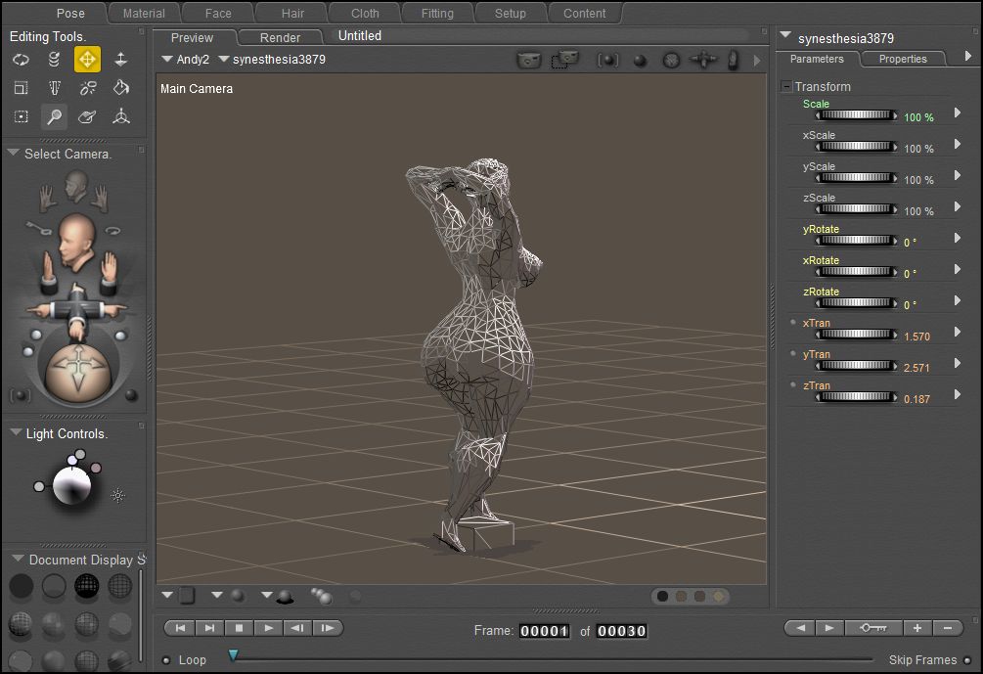Switch to the small Face camera

pos(75,187)
